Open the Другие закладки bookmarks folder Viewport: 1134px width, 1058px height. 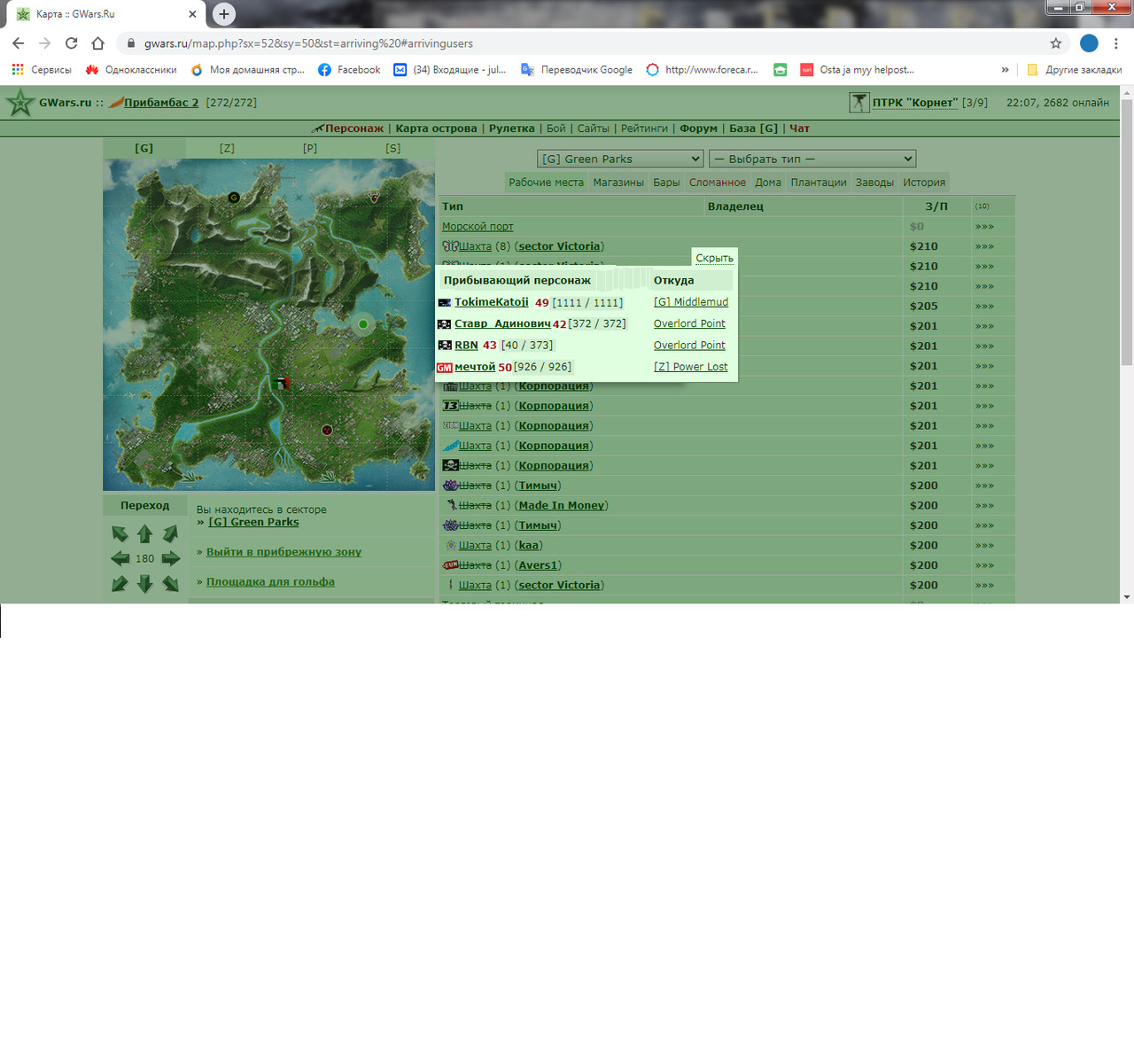(1074, 70)
